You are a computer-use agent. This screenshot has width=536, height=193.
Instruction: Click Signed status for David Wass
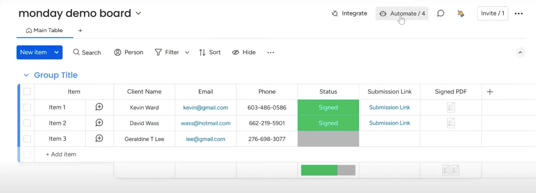328,123
